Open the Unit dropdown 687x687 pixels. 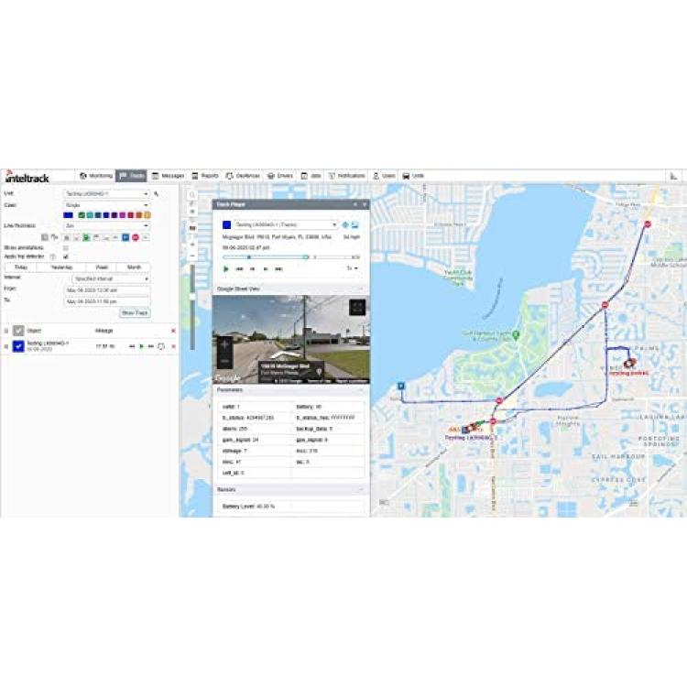(x=106, y=194)
